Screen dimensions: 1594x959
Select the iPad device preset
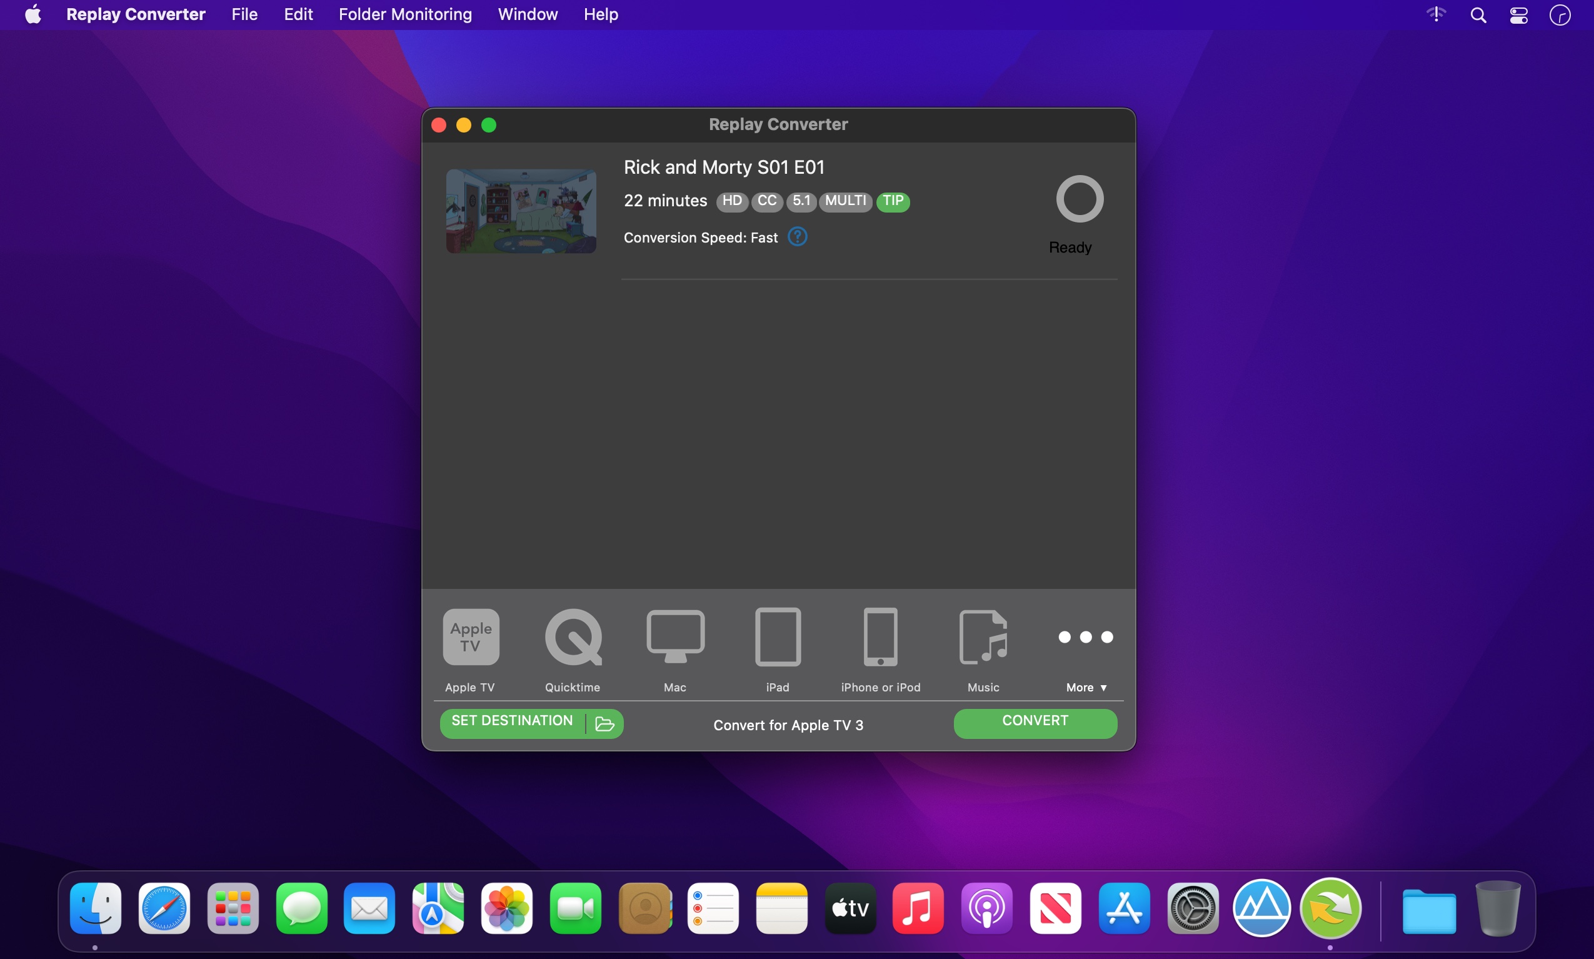[778, 637]
